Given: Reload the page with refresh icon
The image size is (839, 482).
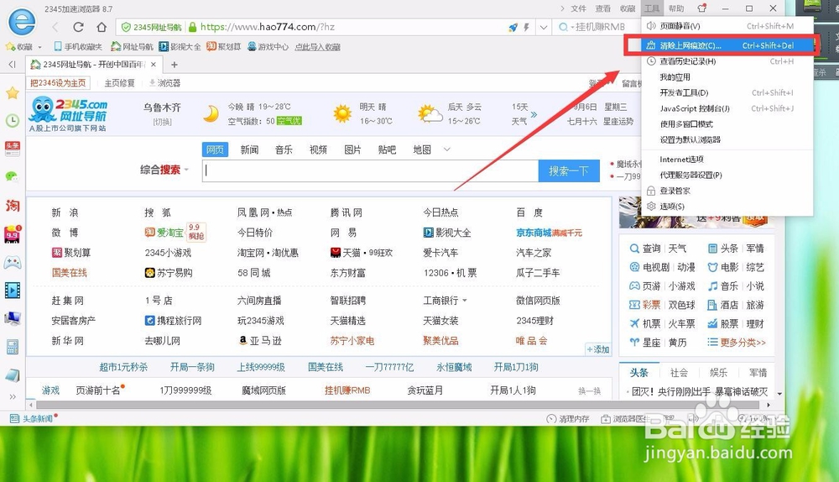Looking at the screenshot, I should click(x=78, y=27).
